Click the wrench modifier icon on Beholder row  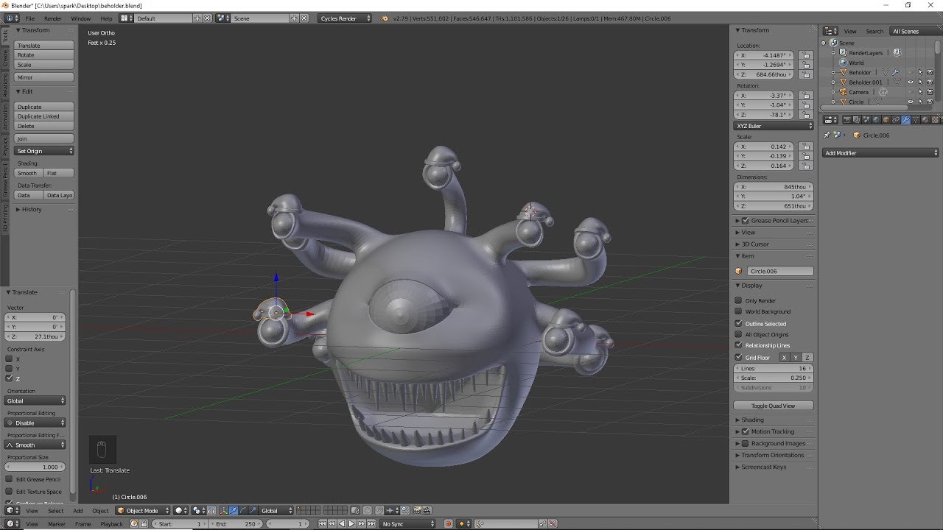(x=895, y=72)
